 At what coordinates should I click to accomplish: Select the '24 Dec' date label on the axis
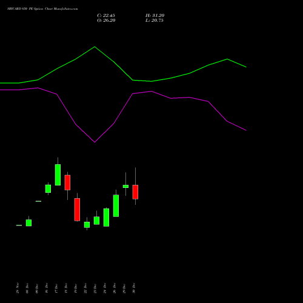105,288
